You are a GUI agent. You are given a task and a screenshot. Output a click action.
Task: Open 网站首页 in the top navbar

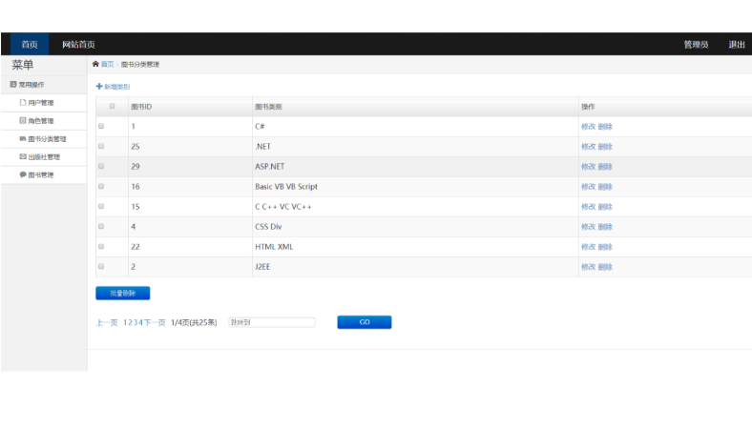click(78, 45)
